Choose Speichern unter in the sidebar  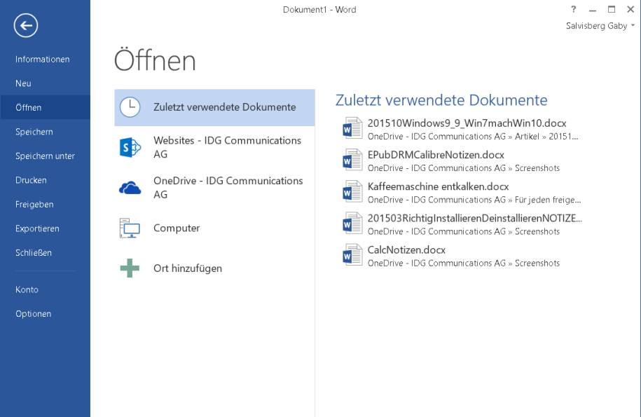pyautogui.click(x=45, y=156)
